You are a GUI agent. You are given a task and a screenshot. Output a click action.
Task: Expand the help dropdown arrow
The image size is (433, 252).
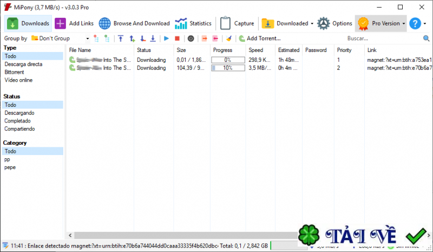tap(425, 24)
